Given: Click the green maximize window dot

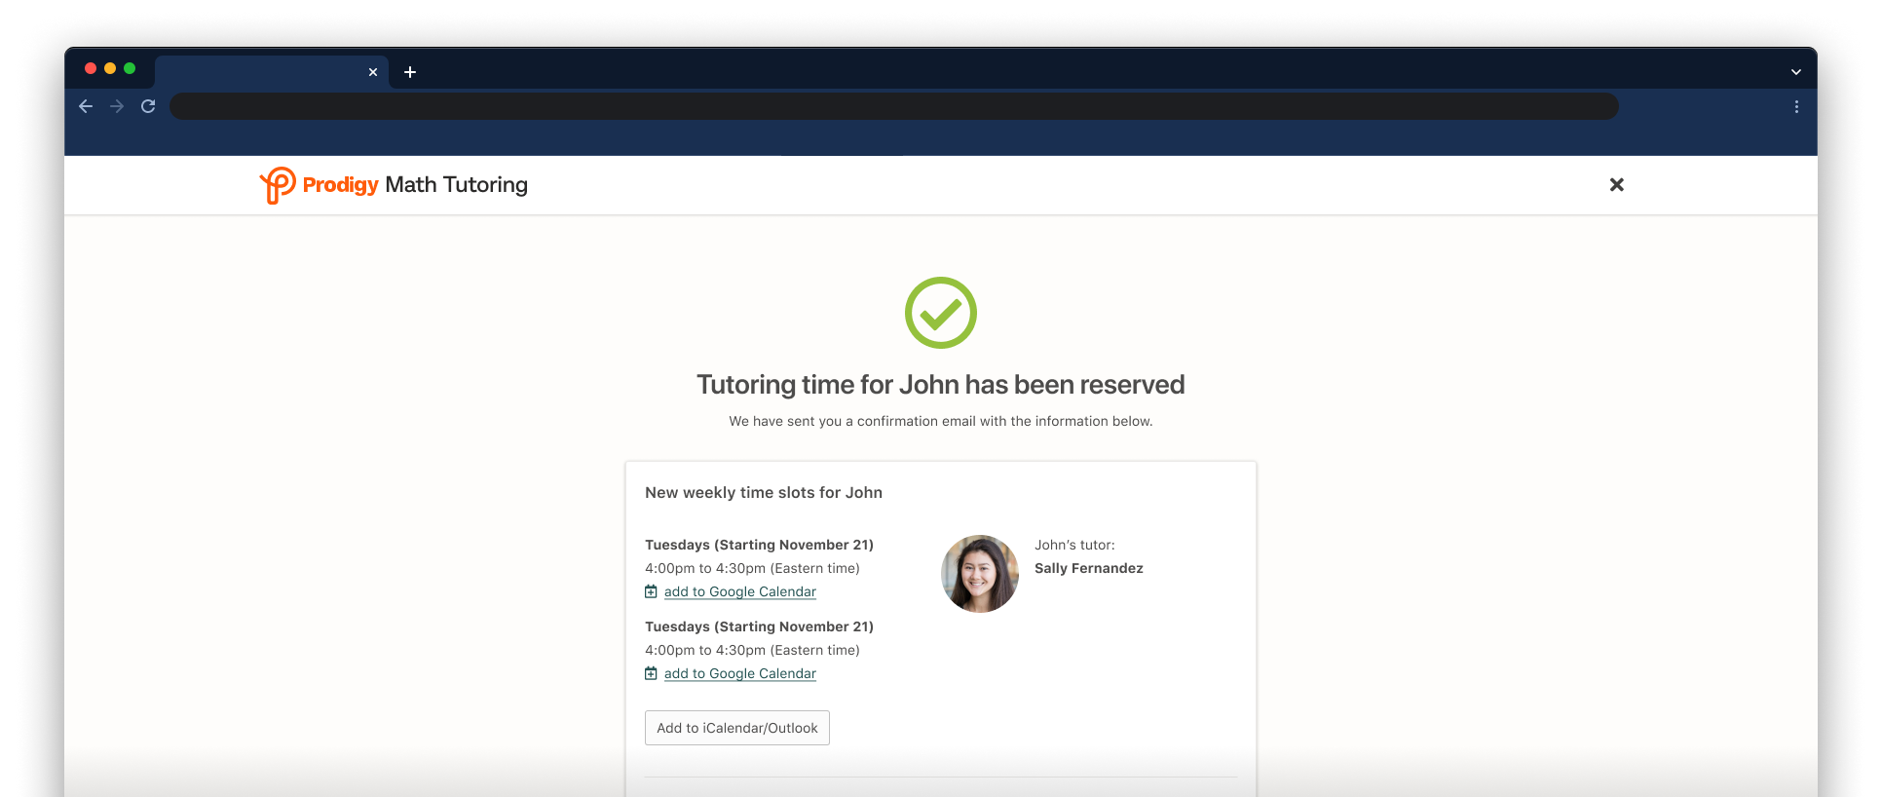Looking at the screenshot, I should [130, 68].
